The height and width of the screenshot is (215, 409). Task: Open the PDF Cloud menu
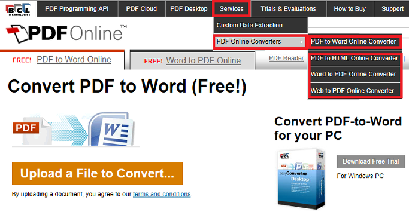142,8
